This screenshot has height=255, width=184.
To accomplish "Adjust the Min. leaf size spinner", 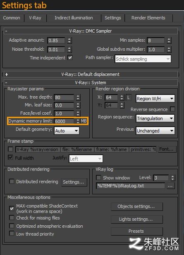I will [x=78, y=105].
